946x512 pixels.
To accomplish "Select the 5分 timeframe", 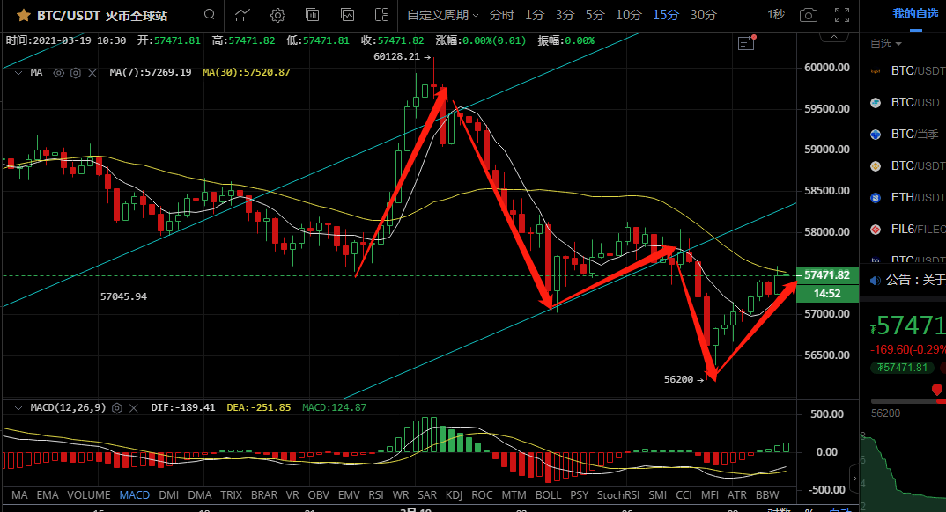I will pyautogui.click(x=595, y=15).
